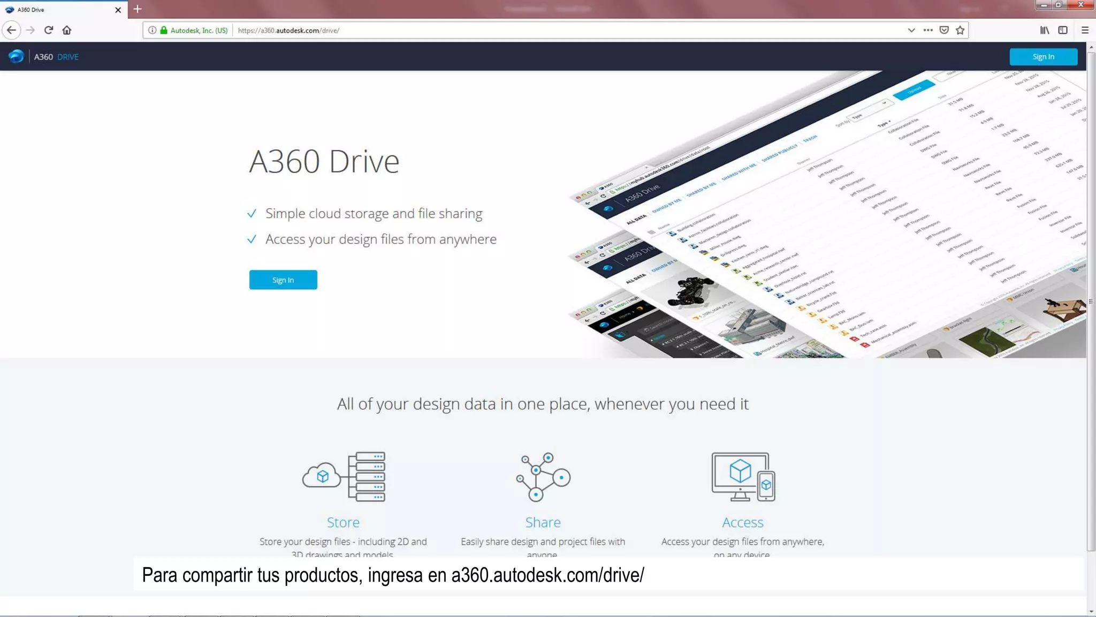Click the browser forward arrow
Viewport: 1096px width, 617px height.
click(x=31, y=30)
